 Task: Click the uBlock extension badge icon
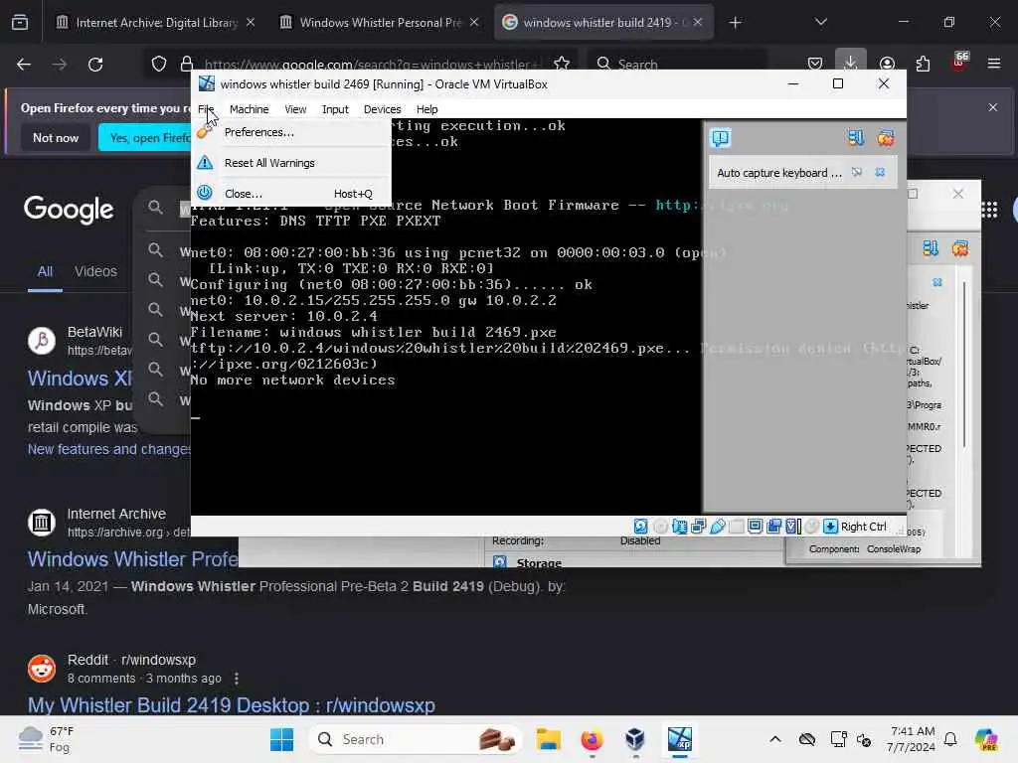[959, 63]
